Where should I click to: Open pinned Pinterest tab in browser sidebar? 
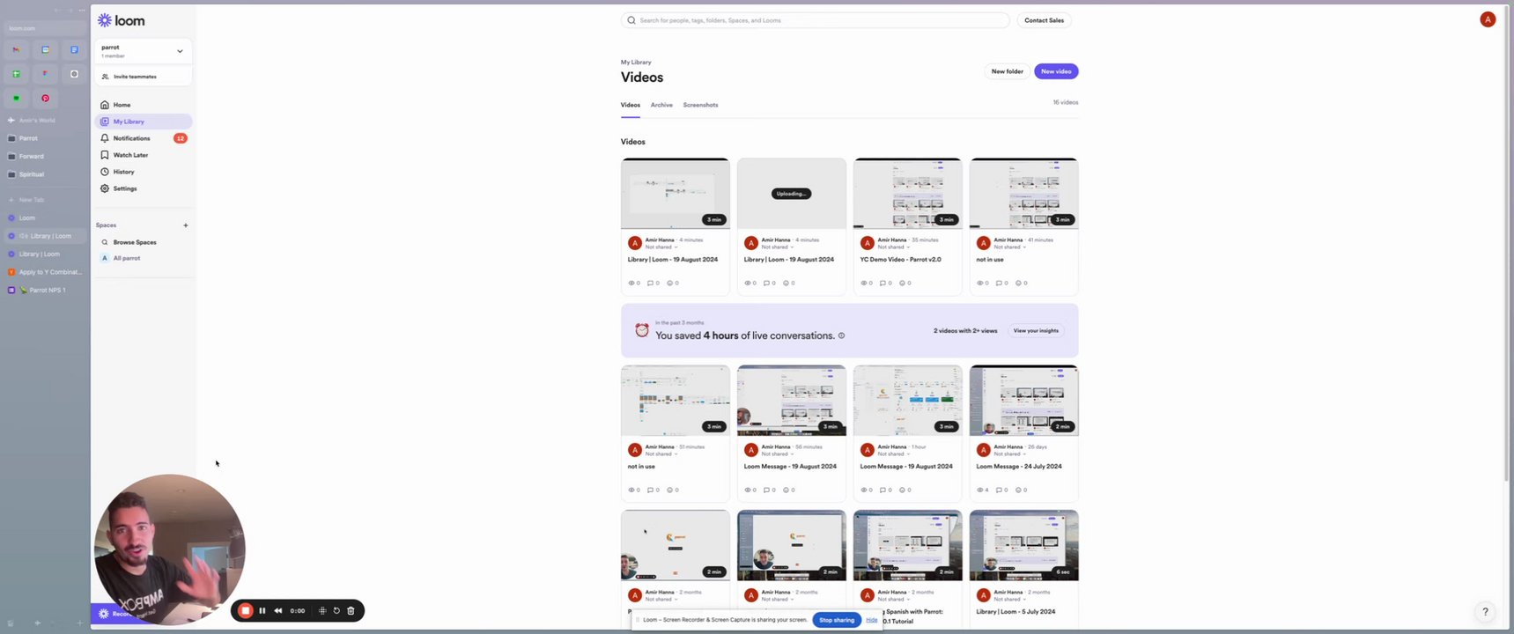[x=45, y=99]
